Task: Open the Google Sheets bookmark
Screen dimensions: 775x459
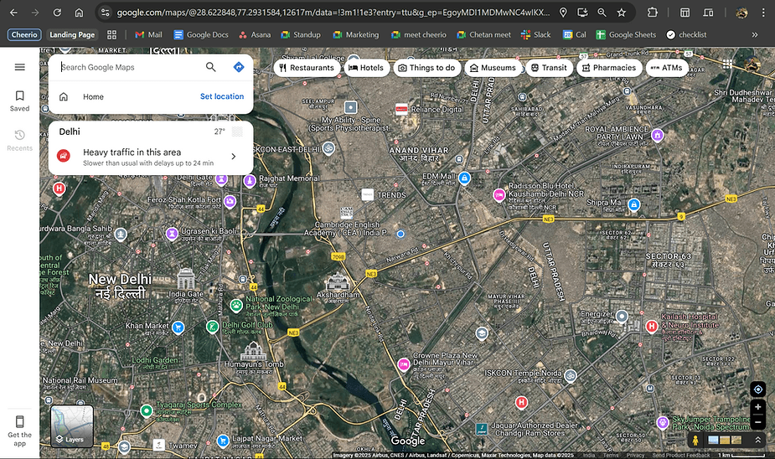Action: pyautogui.click(x=626, y=34)
